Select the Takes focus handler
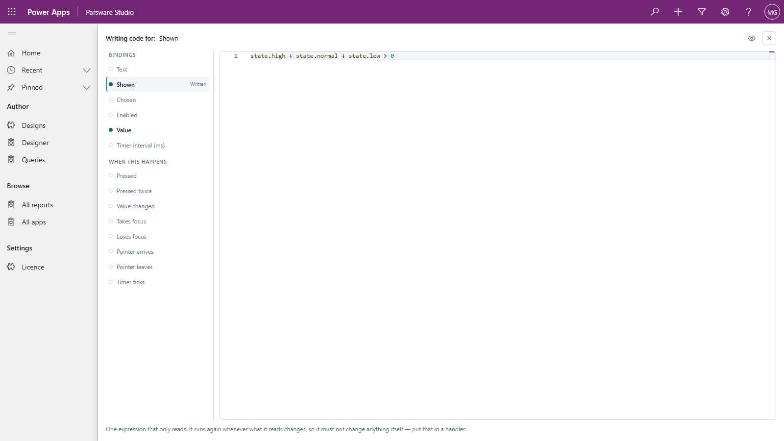Screen dimensions: 784x441 157,221
